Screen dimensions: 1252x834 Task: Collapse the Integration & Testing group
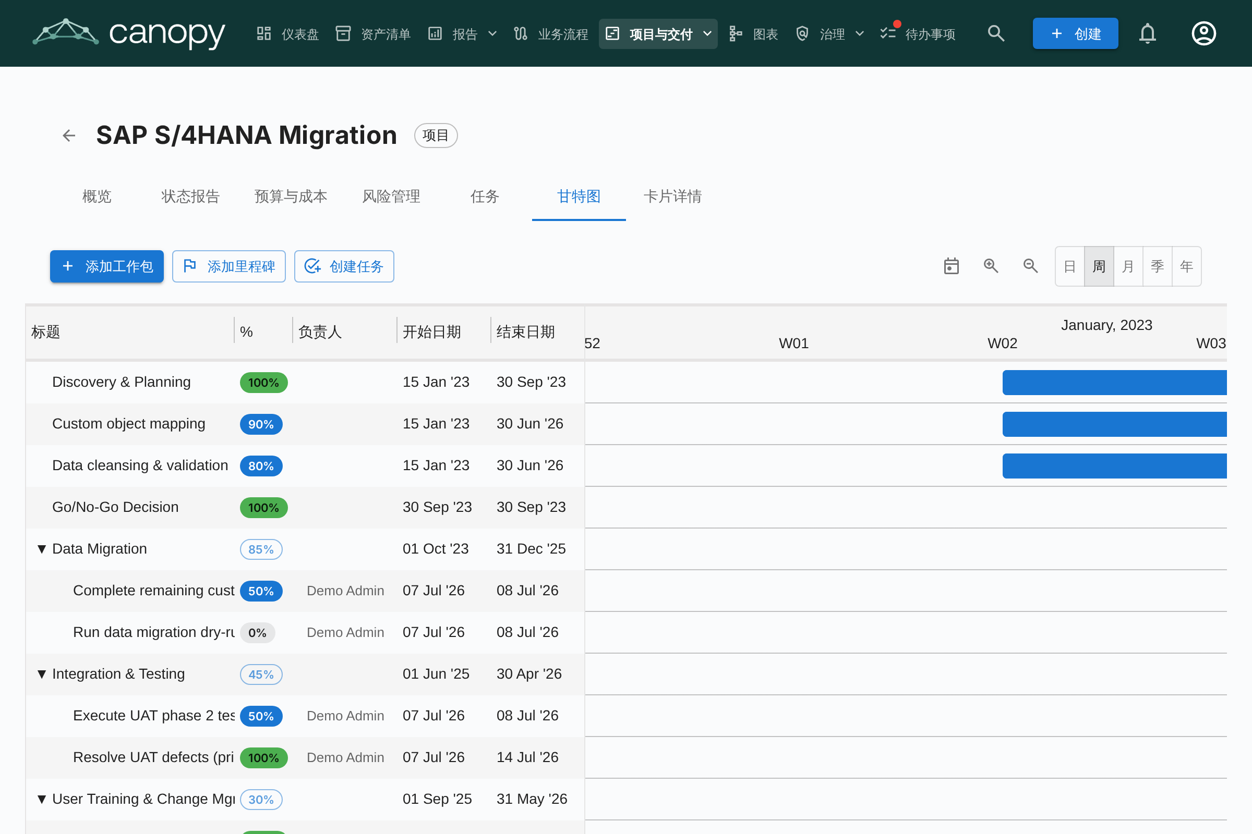pyautogui.click(x=42, y=674)
